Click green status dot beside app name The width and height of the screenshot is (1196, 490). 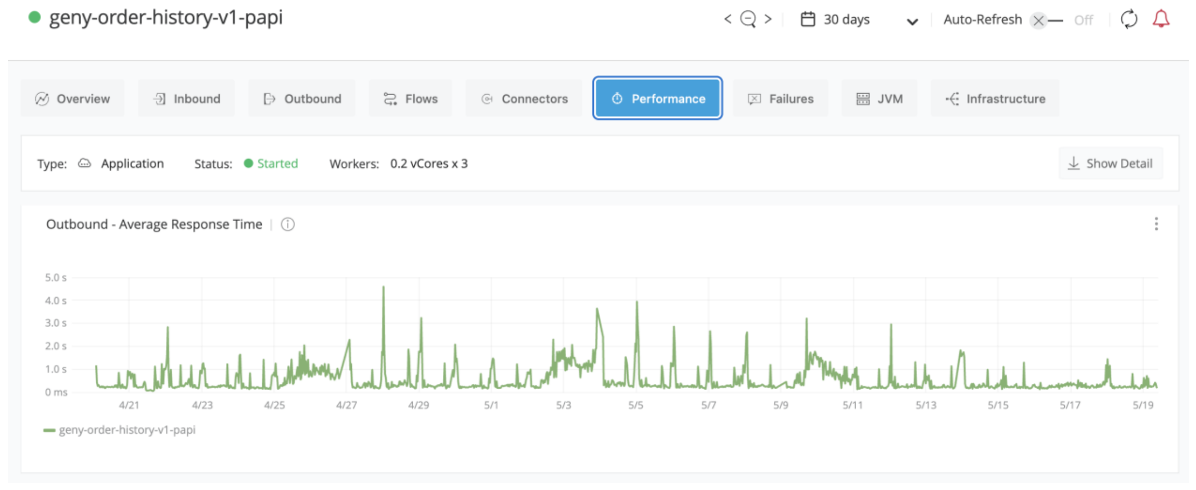(x=34, y=17)
